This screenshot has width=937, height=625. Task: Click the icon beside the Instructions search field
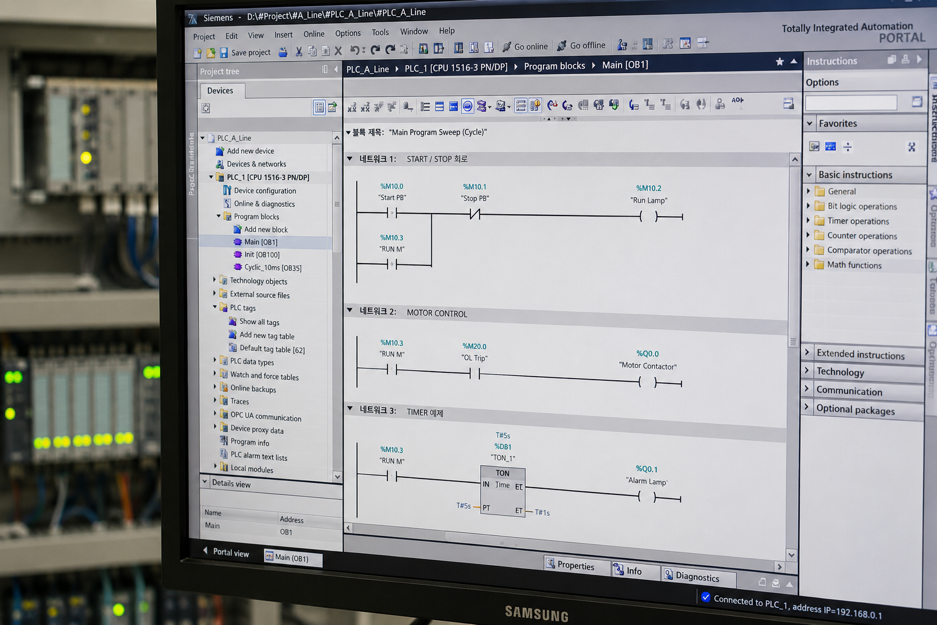pos(917,101)
